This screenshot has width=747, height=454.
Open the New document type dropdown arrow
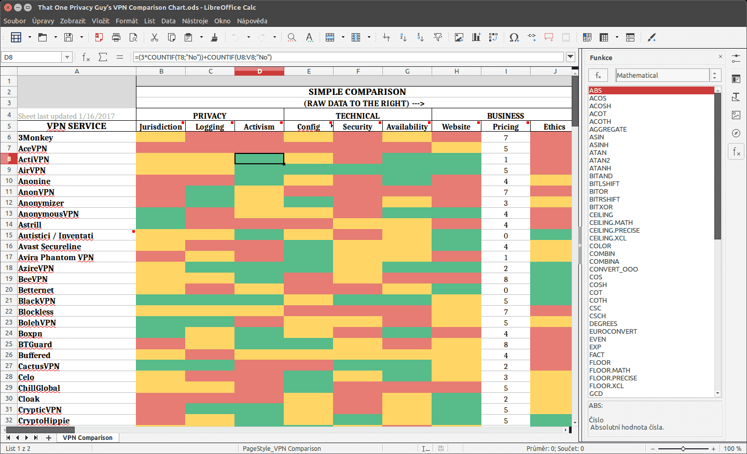[x=30, y=37]
